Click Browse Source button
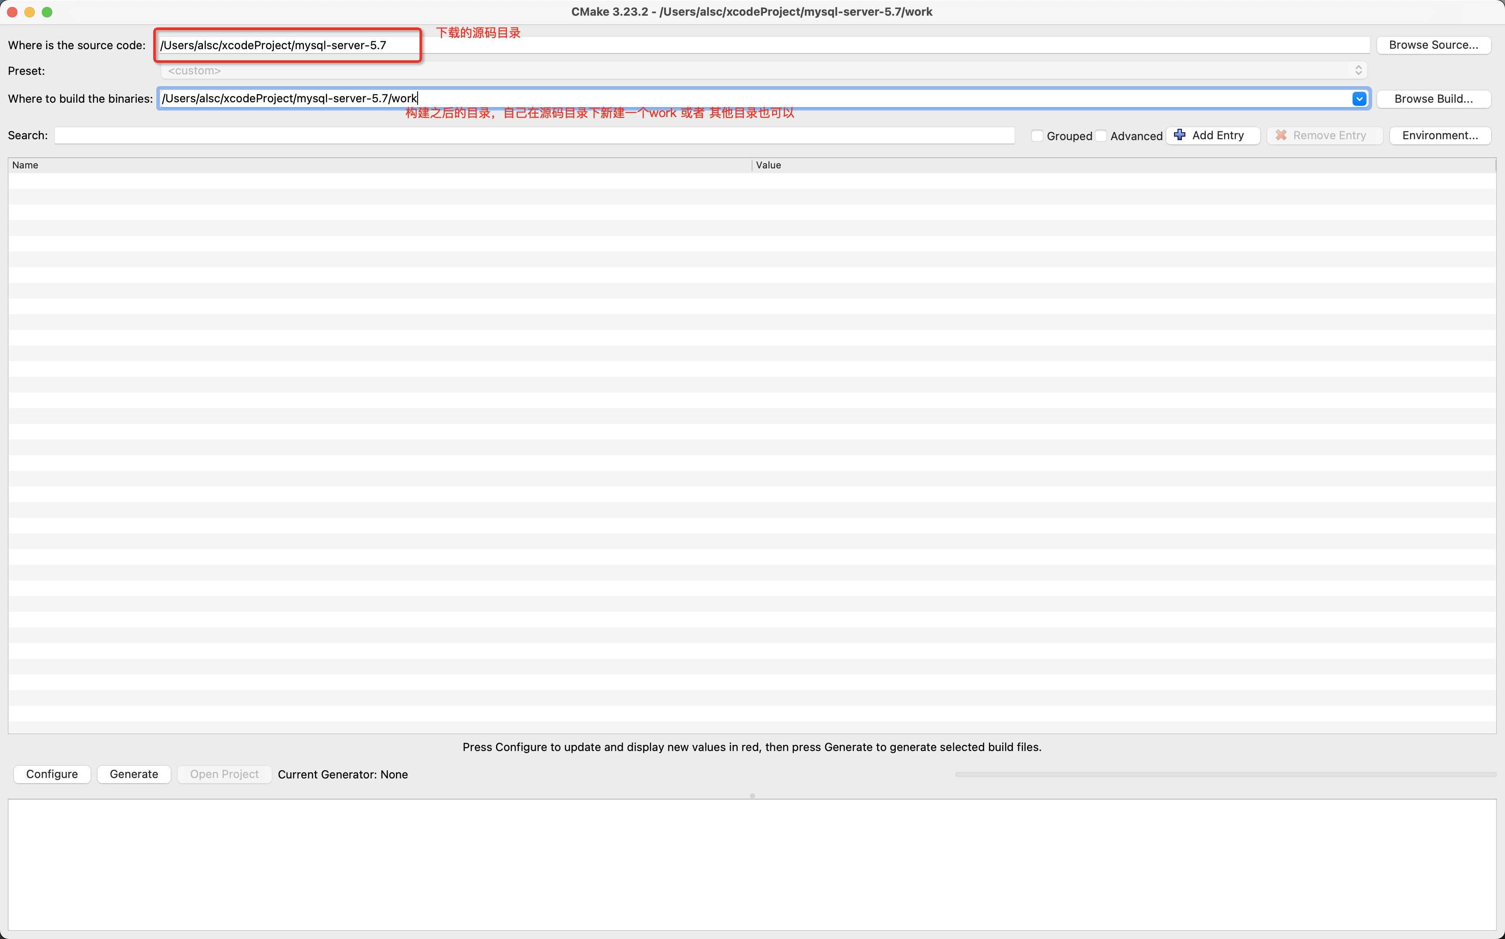This screenshot has width=1505, height=939. pos(1433,45)
